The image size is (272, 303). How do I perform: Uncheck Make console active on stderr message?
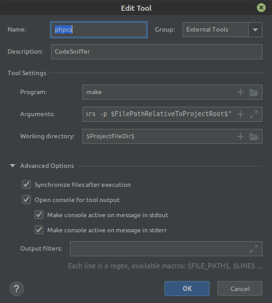tap(39, 230)
